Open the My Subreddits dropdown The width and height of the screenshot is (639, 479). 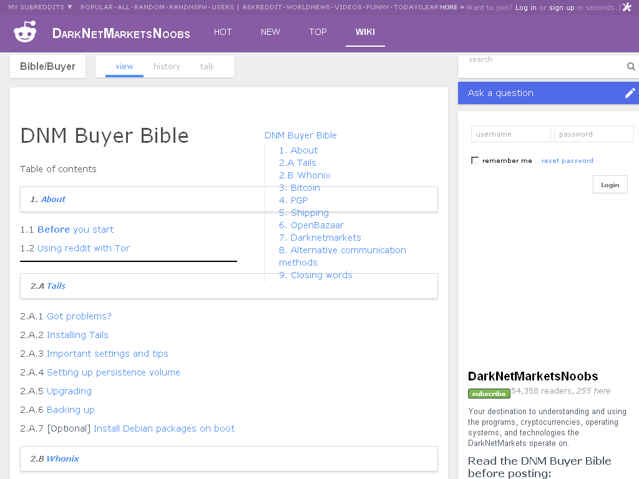tap(40, 7)
